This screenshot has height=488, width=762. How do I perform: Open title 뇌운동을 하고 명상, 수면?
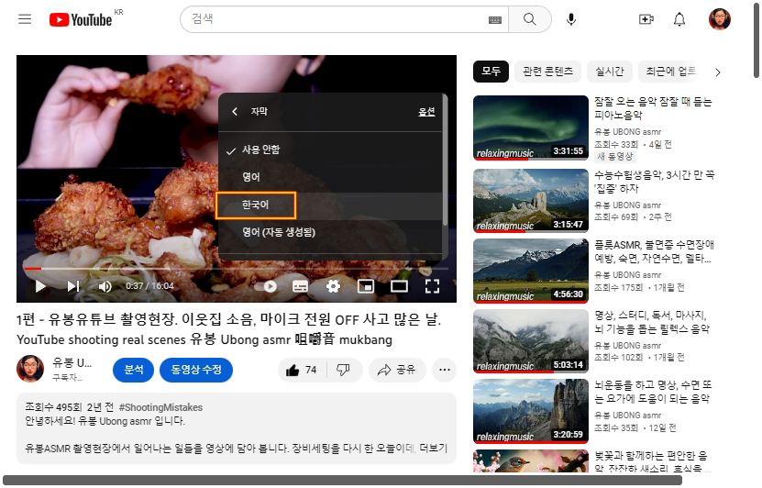(653, 393)
